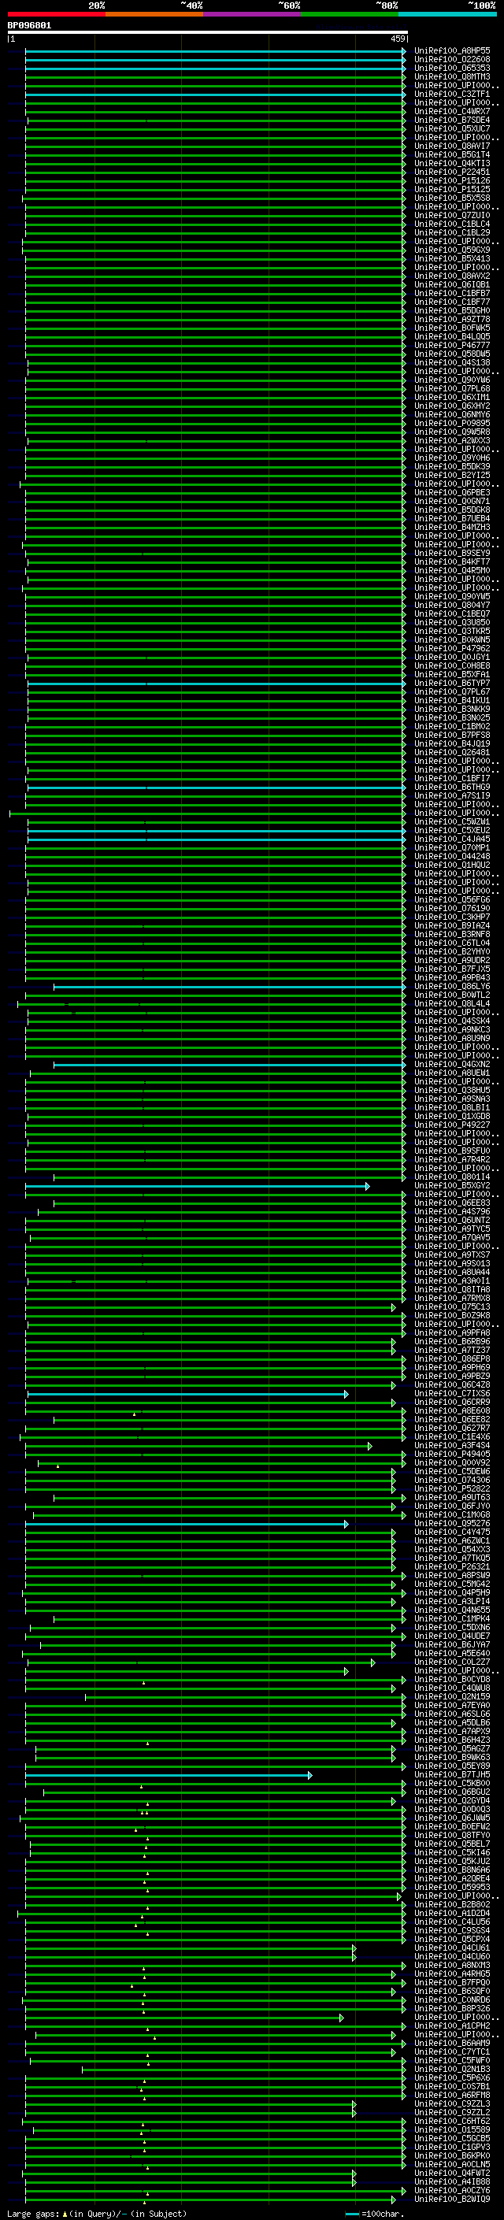Image resolution: width=504 pixels, height=2220 pixels.
Task: Select the UniRef100_C1BL29 label
Action: (x=452, y=232)
